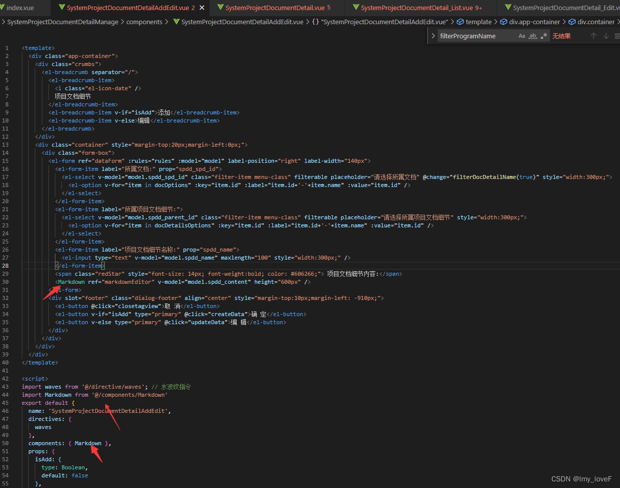Click the Vue icon on index.vue tab
The width and height of the screenshot is (620, 488).
click(4, 8)
